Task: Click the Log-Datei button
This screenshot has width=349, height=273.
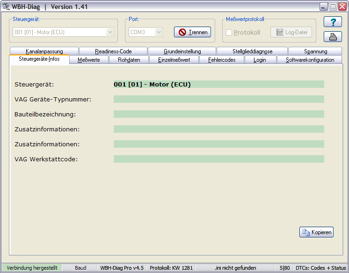Action: [291, 32]
